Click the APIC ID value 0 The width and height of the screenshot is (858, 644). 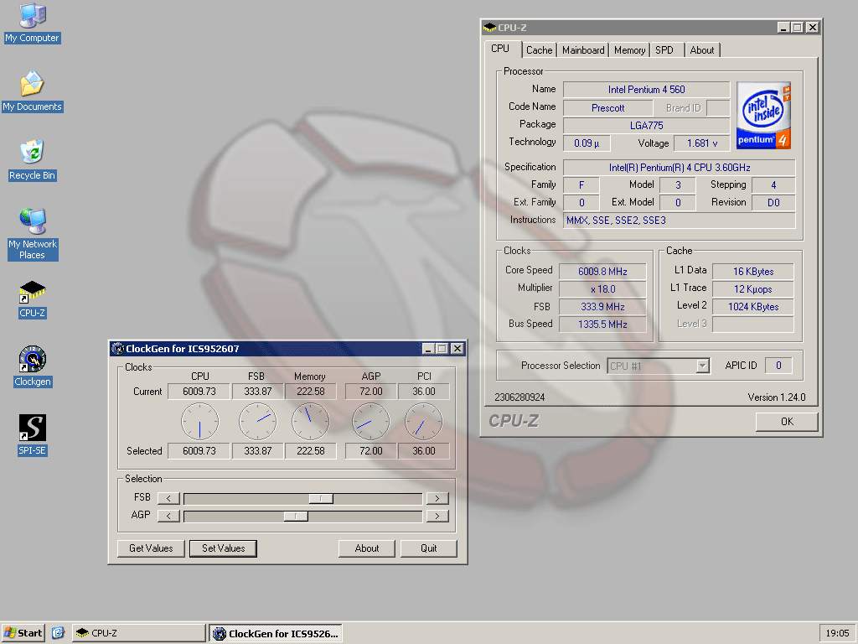coord(778,366)
